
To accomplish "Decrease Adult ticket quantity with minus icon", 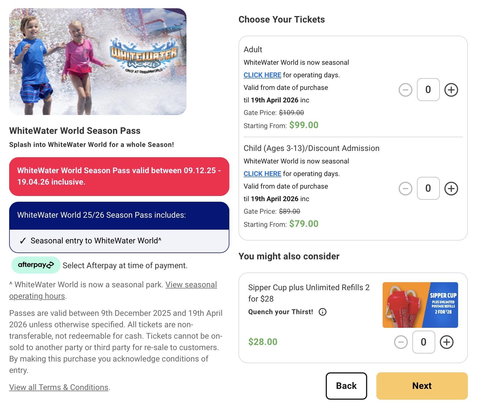I will coord(405,90).
